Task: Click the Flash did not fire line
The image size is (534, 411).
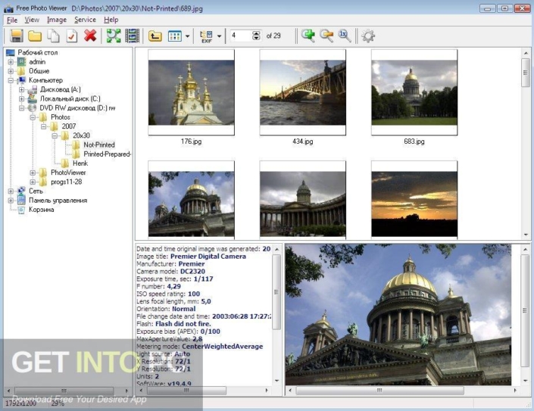Action: (x=173, y=324)
